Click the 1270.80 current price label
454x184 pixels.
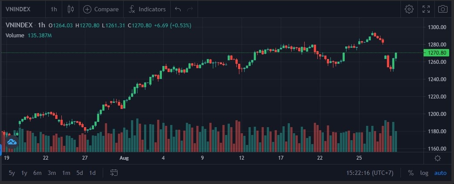point(437,53)
